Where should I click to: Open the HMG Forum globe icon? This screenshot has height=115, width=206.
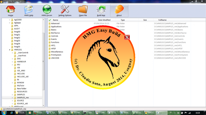(47, 9)
